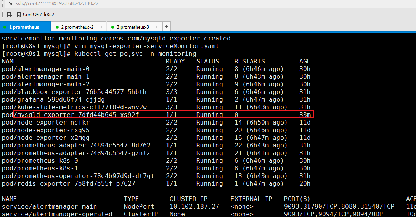Click the session arrow icon left of CentOS7-k8s2
The height and width of the screenshot is (217, 416).
pos(10,15)
